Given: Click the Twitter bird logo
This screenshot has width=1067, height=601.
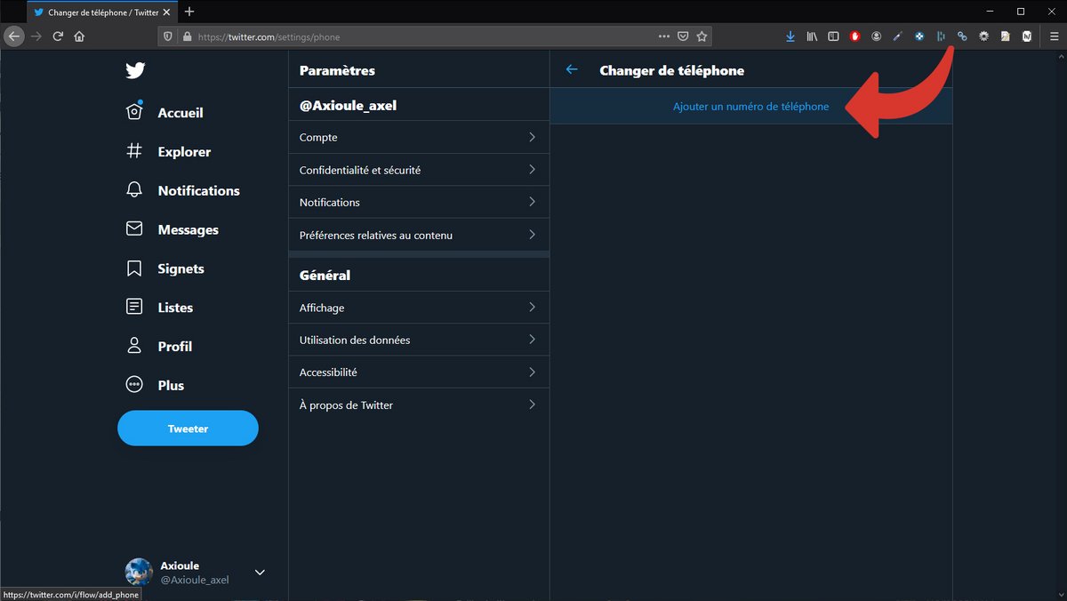Looking at the screenshot, I should coord(134,71).
